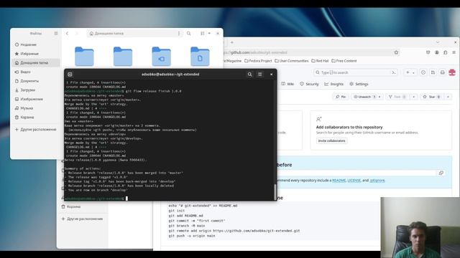Viewport: 460px width, 258px height.
Task: Open Корзина in the front Files sidebar
Action: (x=36, y=118)
